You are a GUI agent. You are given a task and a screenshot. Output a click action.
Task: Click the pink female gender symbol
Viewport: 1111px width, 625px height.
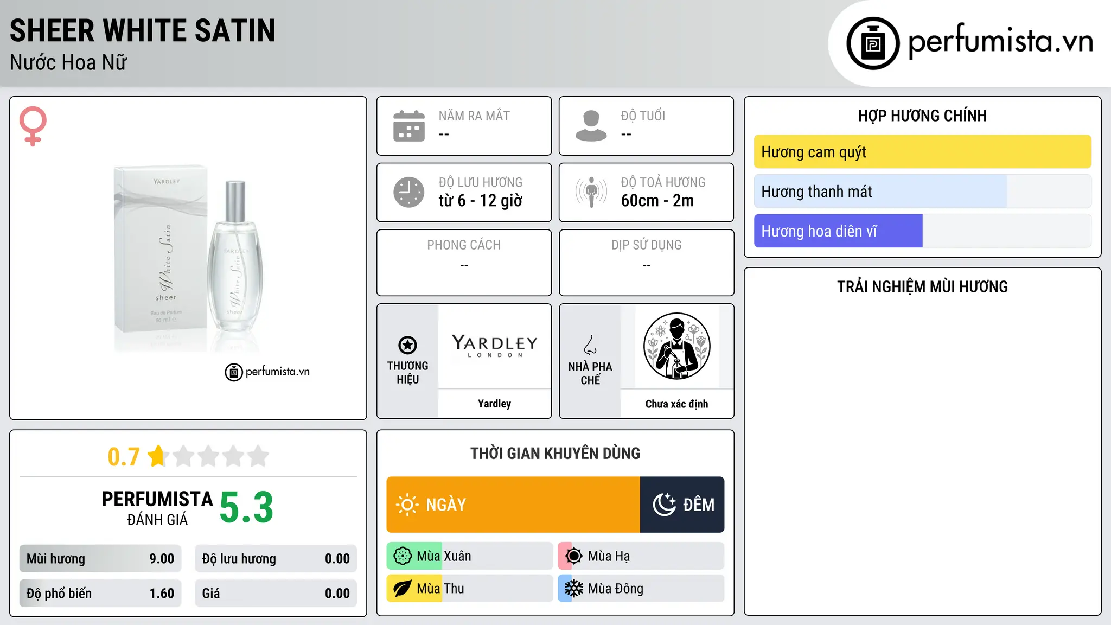33,126
